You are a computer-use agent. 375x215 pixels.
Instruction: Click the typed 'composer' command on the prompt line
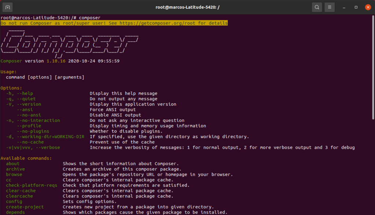(90, 18)
